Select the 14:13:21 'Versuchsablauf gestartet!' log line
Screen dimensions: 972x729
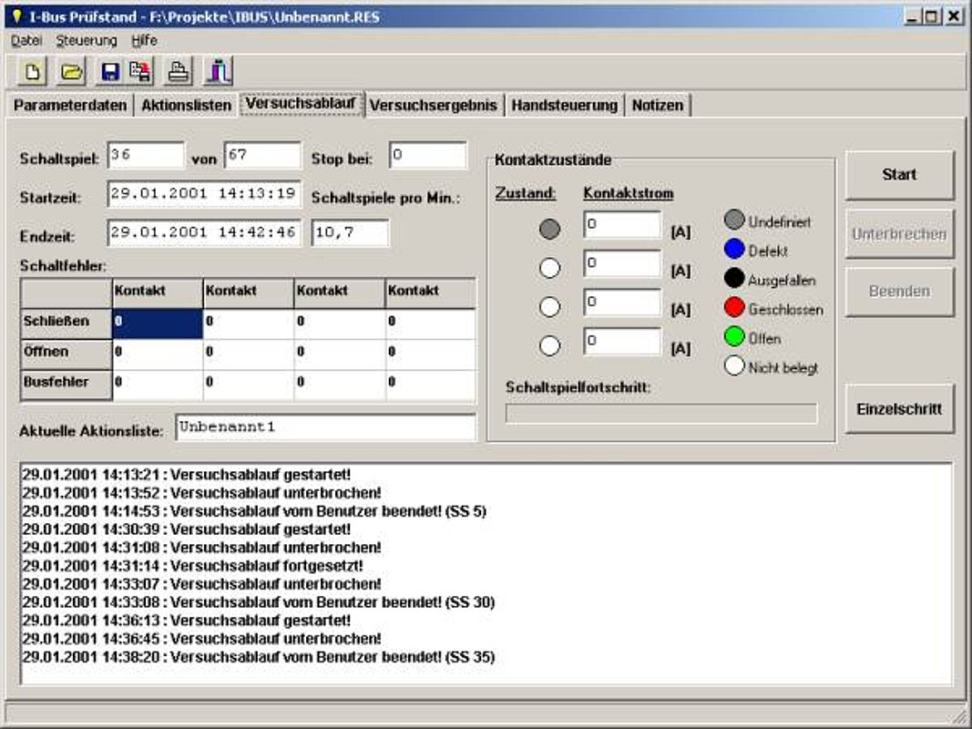tap(187, 475)
